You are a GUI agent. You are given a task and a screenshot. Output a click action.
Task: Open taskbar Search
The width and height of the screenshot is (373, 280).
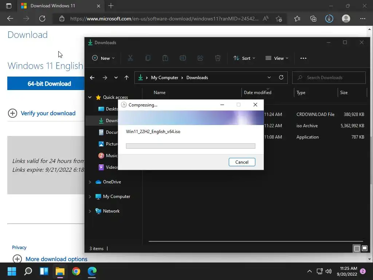click(x=28, y=271)
